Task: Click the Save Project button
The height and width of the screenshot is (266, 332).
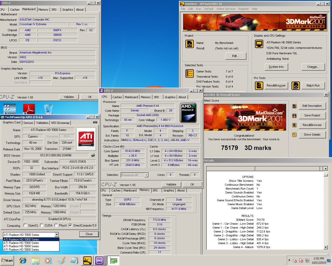Action: point(312,116)
